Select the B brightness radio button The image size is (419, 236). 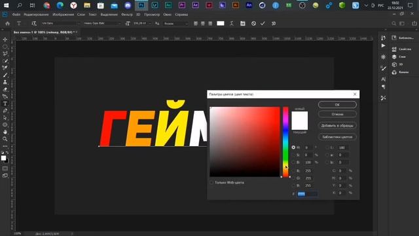click(293, 162)
